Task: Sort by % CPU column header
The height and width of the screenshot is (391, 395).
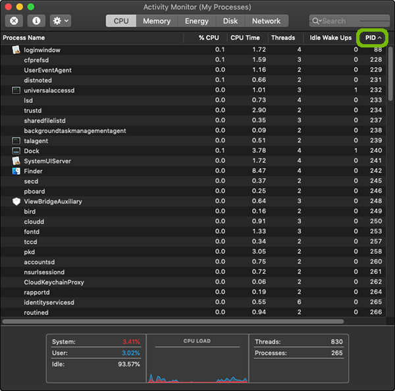Action: pos(205,38)
